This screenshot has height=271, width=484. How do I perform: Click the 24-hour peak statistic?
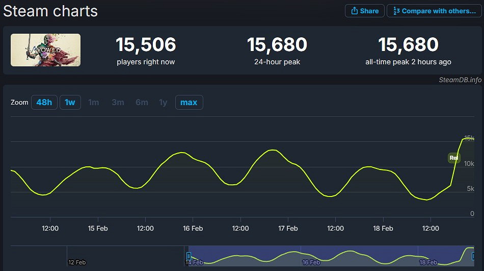(277, 51)
